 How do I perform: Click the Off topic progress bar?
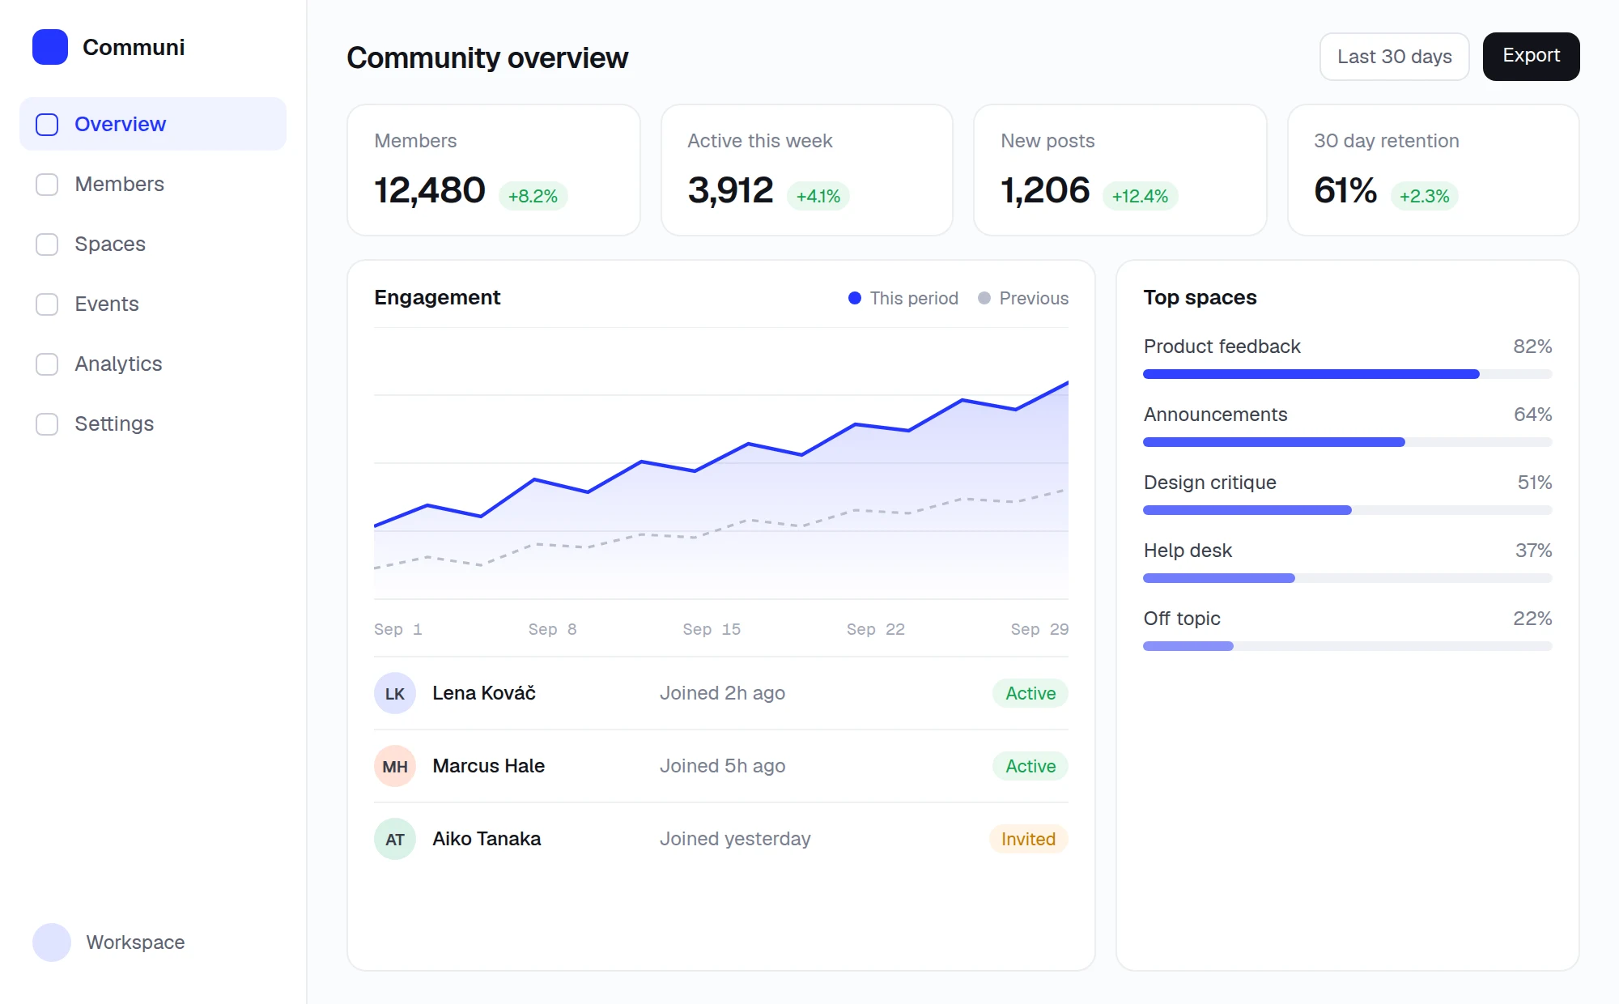pos(1347,646)
